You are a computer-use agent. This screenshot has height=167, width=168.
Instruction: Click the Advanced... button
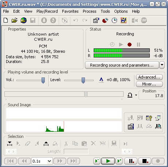149,77
